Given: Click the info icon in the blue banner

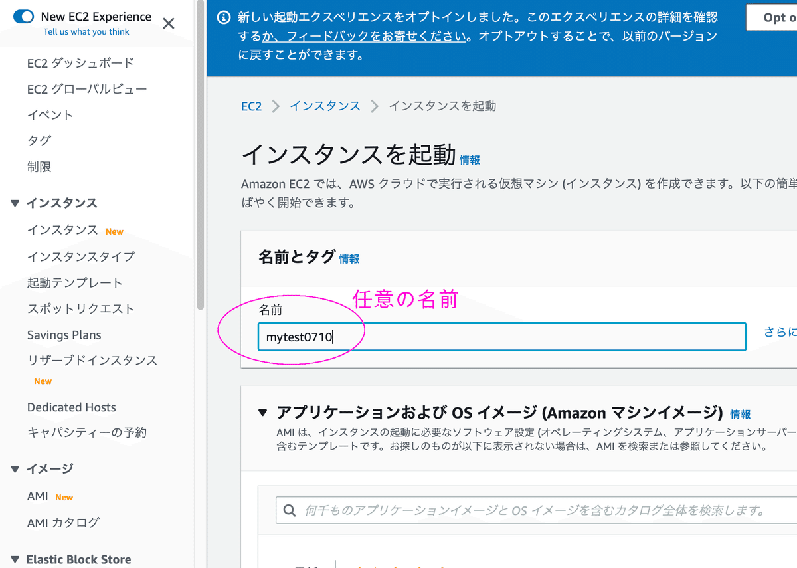Looking at the screenshot, I should pos(224,17).
